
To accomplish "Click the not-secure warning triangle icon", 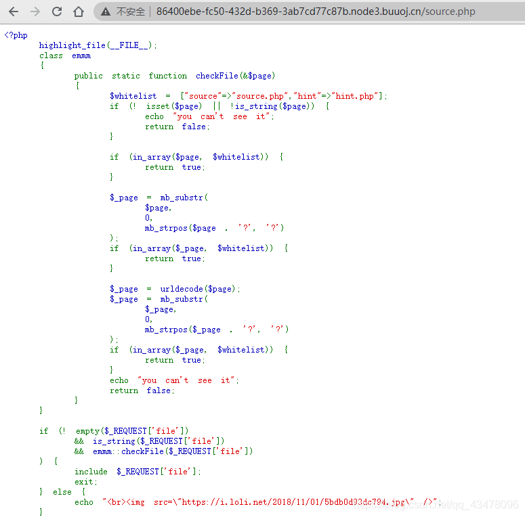I will [x=106, y=12].
